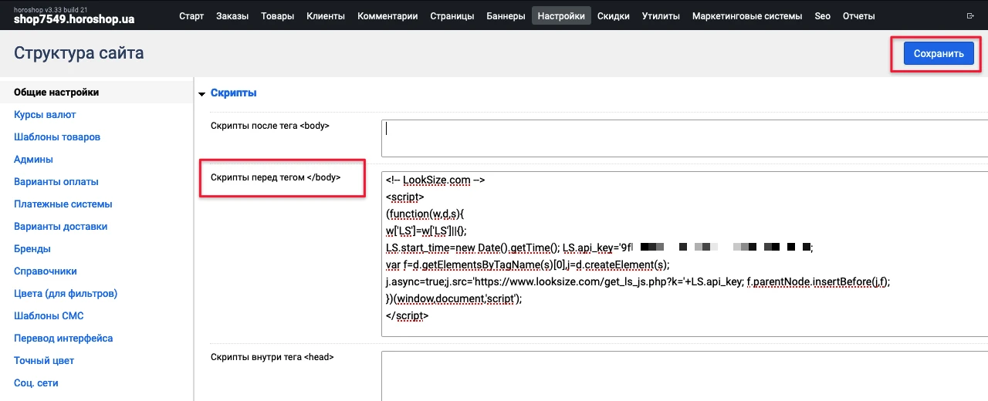Viewport: 988px width, 401px height.
Task: Select Соц. сети in the sidebar
Action: pyautogui.click(x=36, y=383)
